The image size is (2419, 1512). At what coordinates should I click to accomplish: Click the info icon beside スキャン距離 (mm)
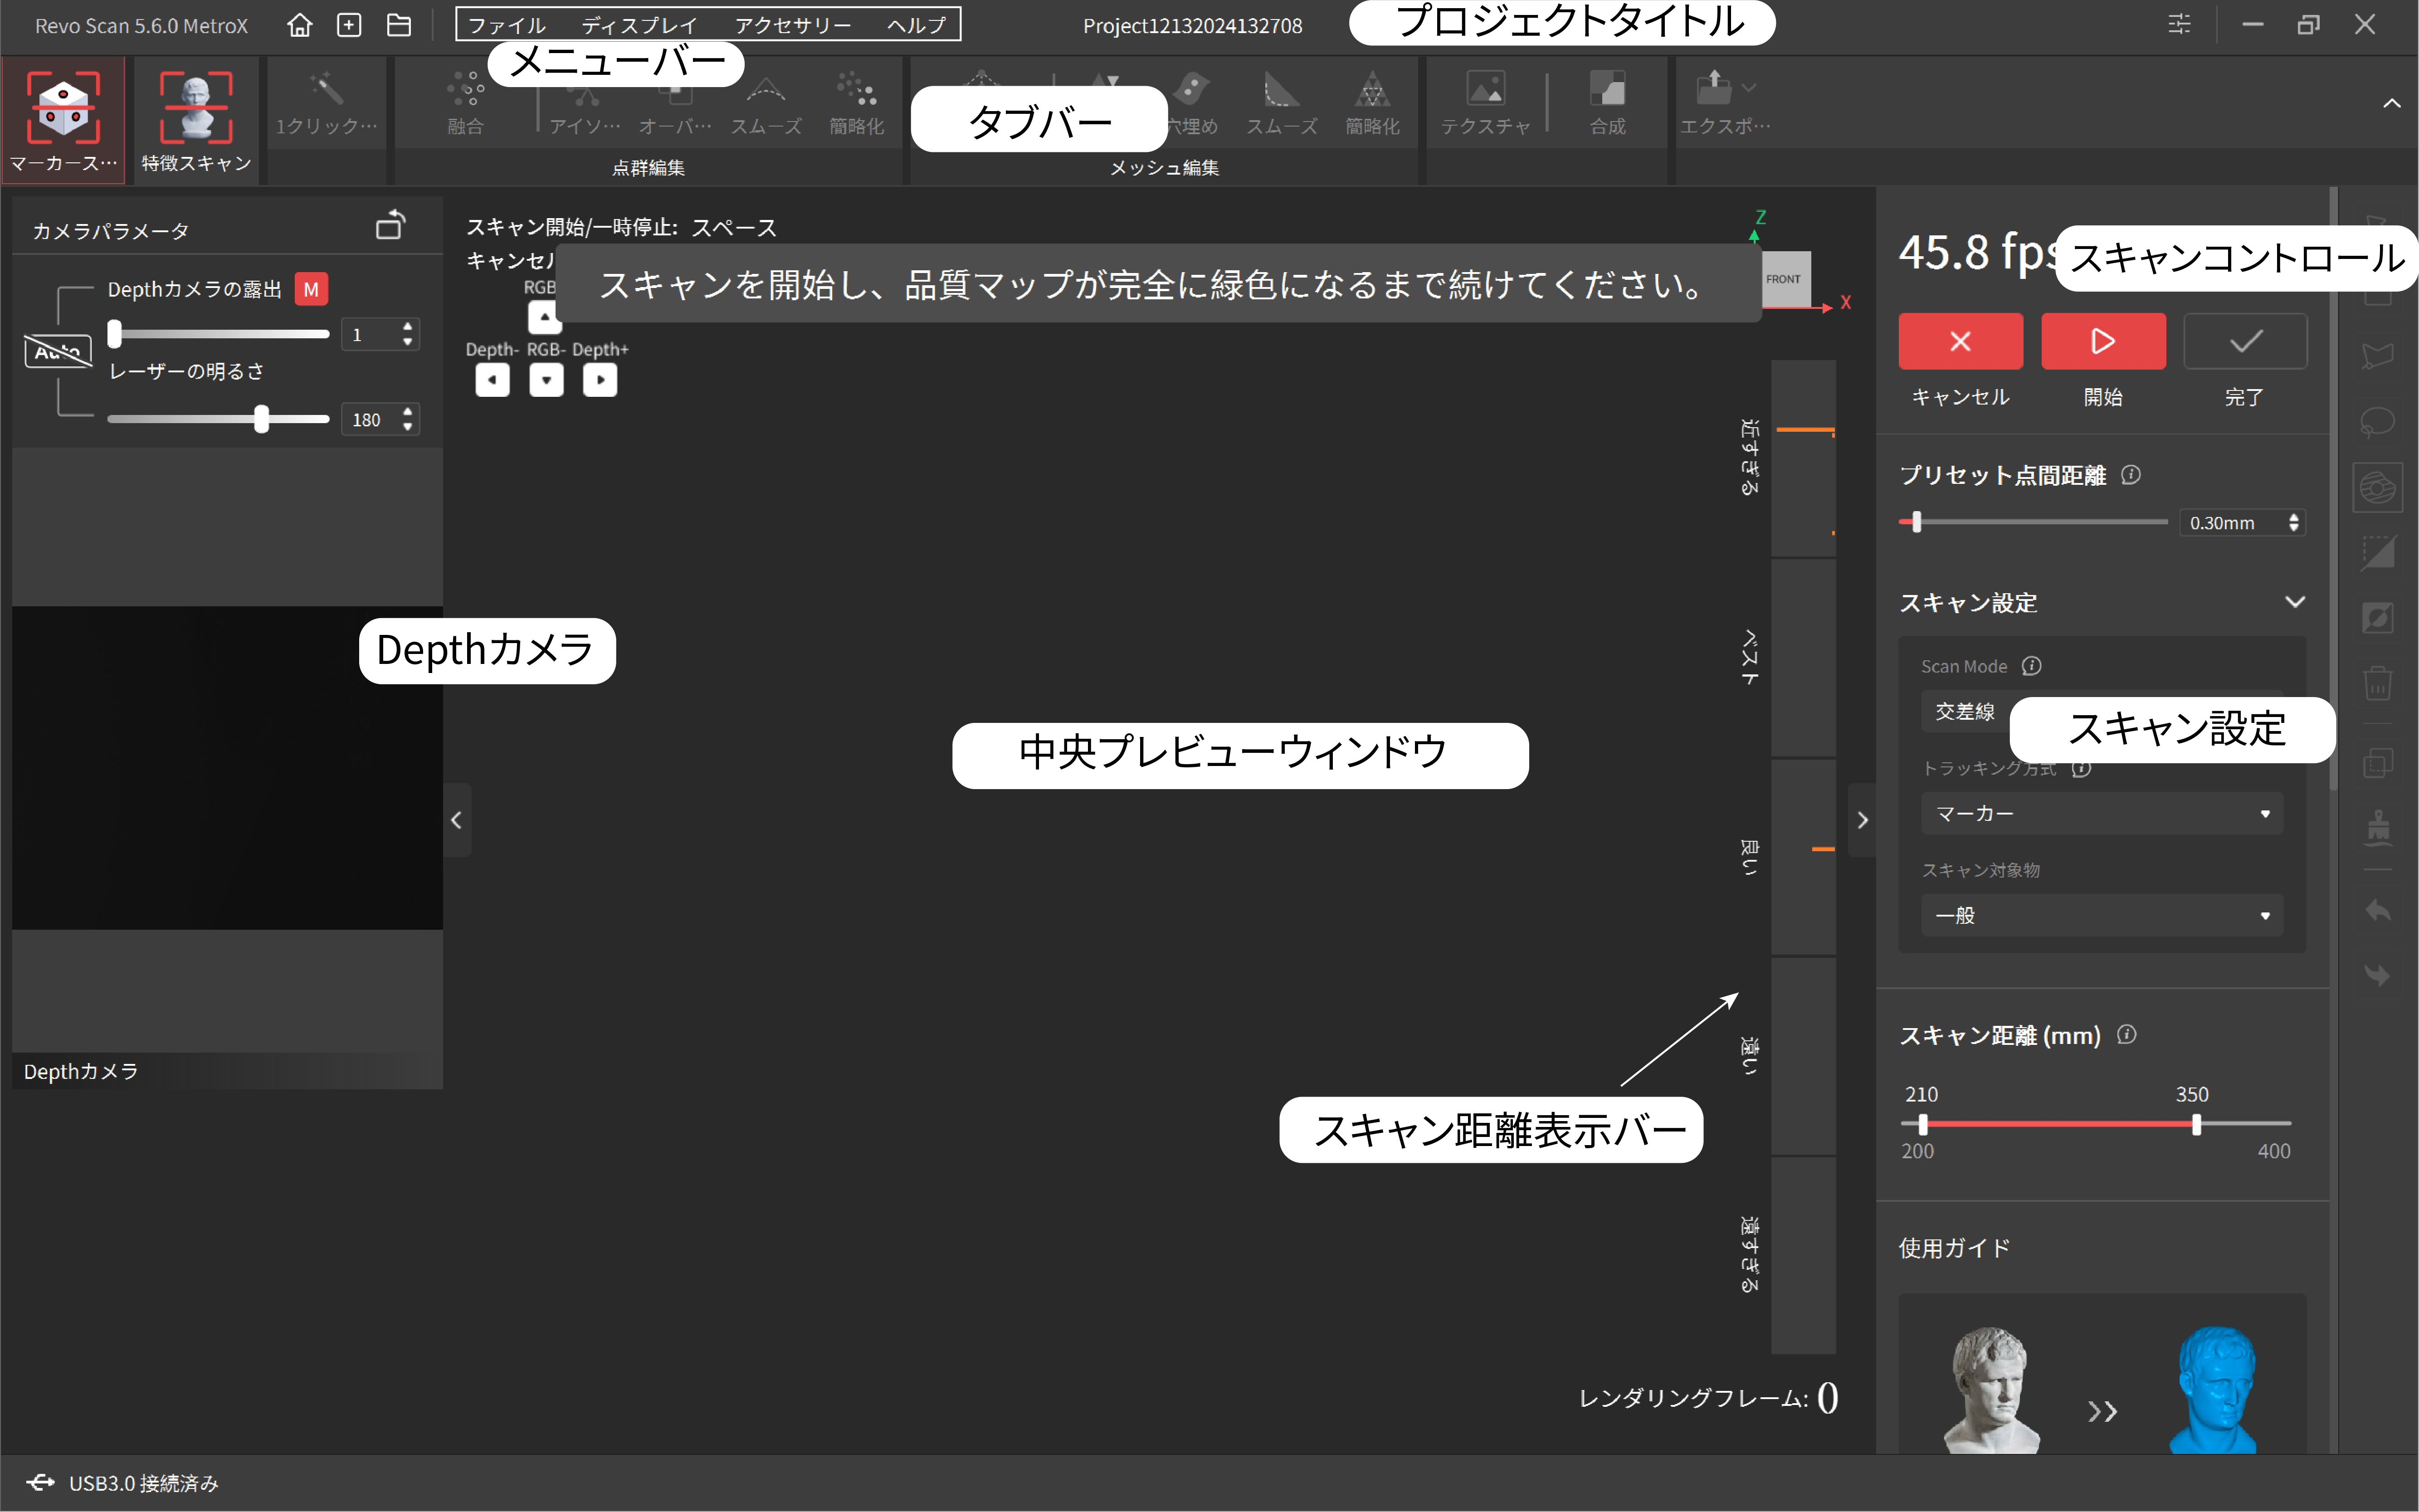click(2126, 1034)
